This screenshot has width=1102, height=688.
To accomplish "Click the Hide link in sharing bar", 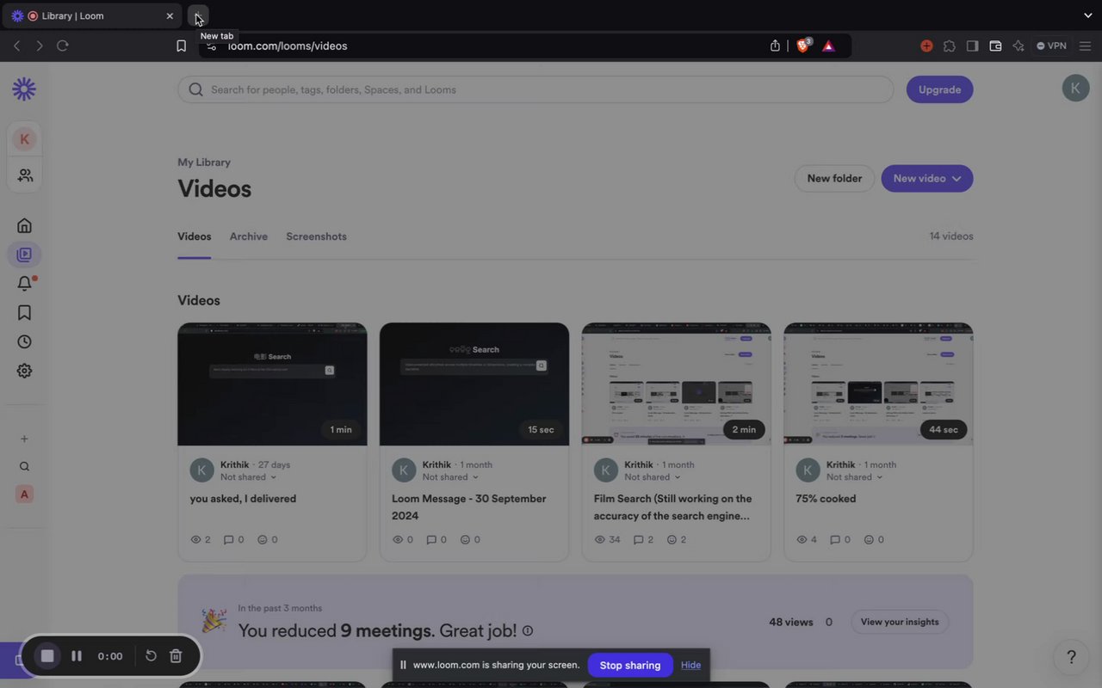I will pos(690,665).
